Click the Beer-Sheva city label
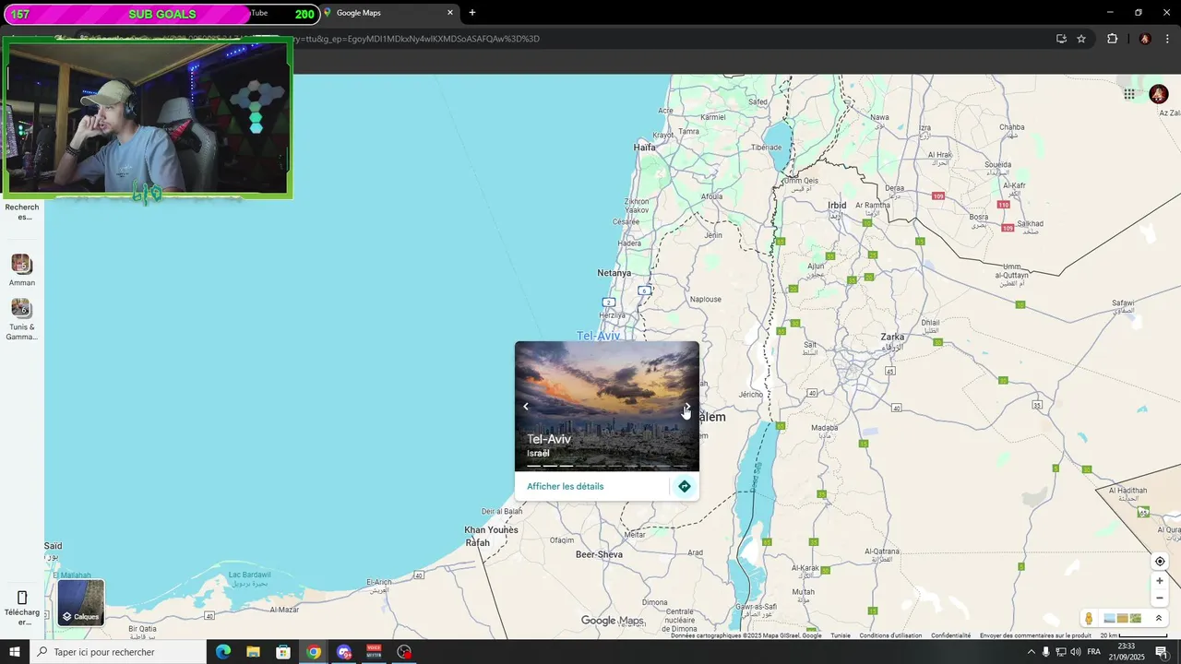The image size is (1181, 664). 599,554
